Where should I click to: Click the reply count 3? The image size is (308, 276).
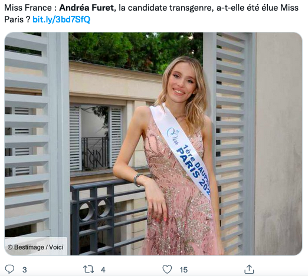pyautogui.click(x=25, y=270)
